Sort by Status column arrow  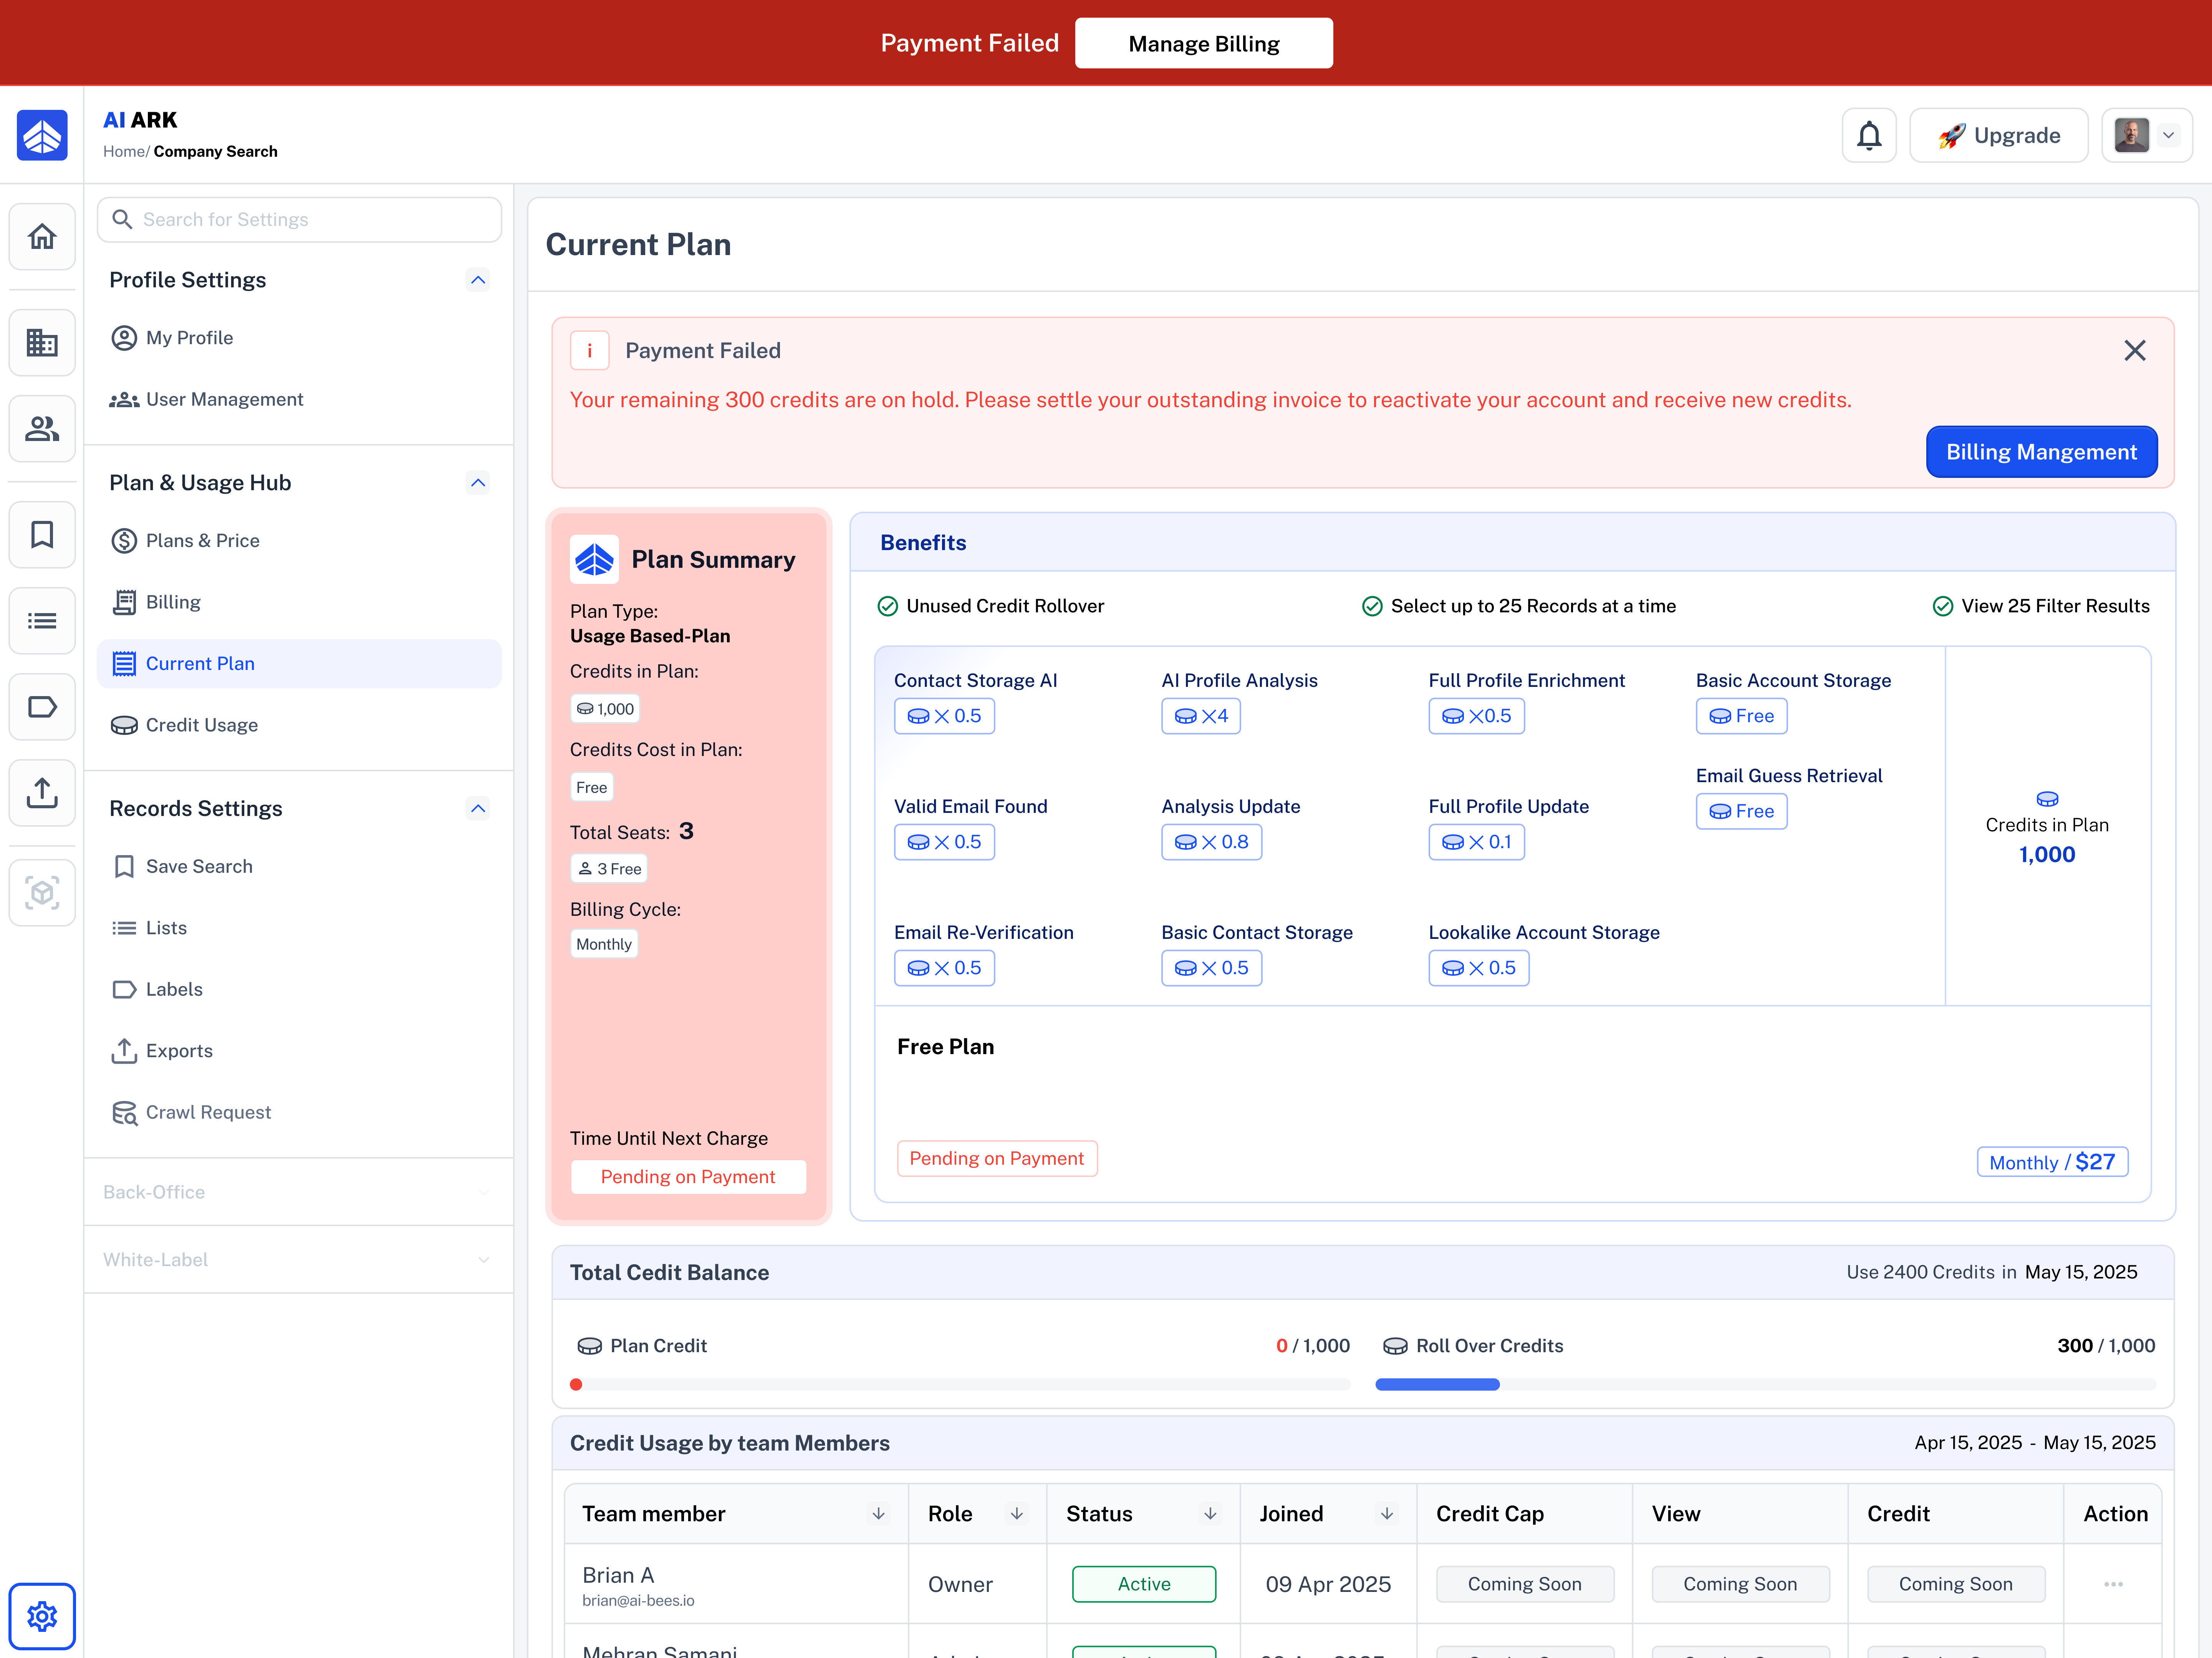pyautogui.click(x=1210, y=1514)
